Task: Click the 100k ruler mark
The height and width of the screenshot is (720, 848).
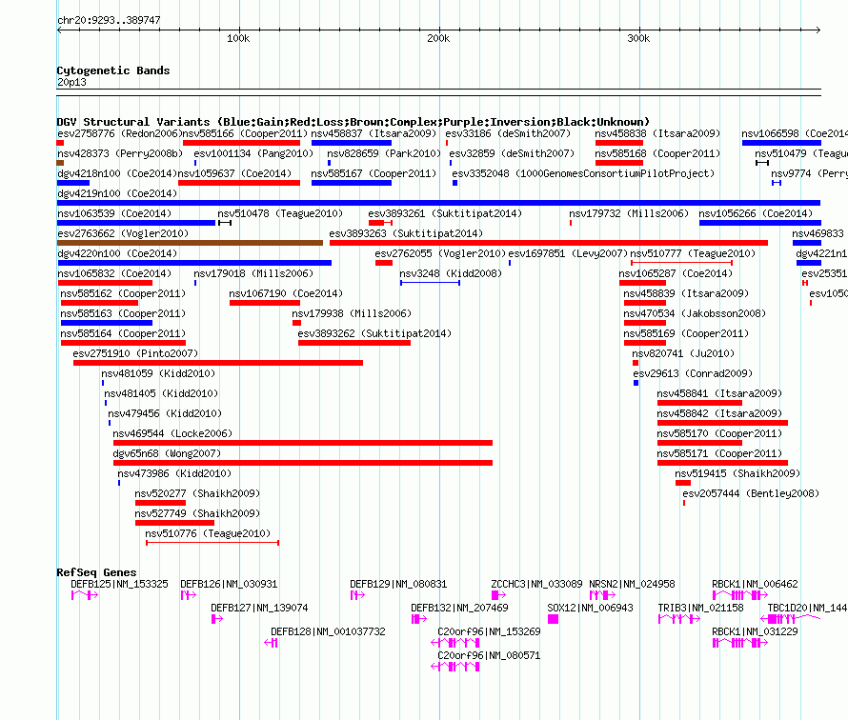Action: pyautogui.click(x=238, y=38)
